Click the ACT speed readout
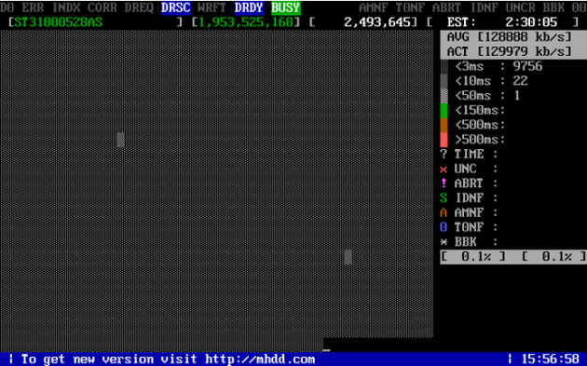The height and width of the screenshot is (366, 587). (x=510, y=51)
